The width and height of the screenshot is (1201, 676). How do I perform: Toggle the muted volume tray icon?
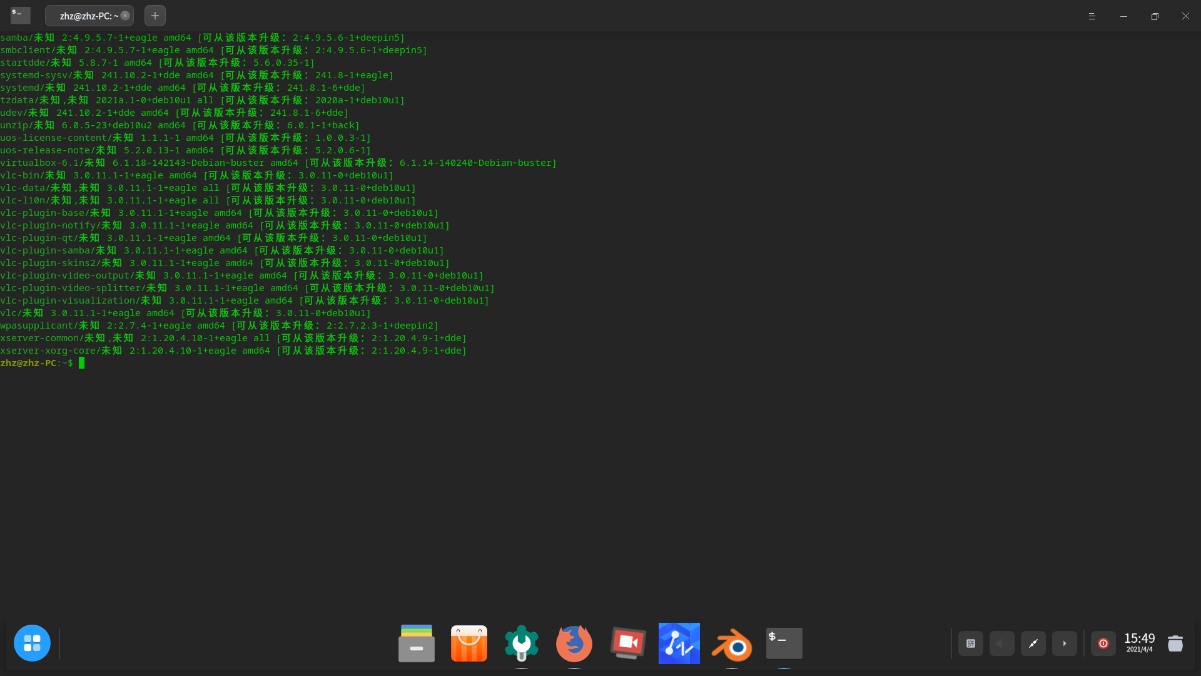point(1001,643)
